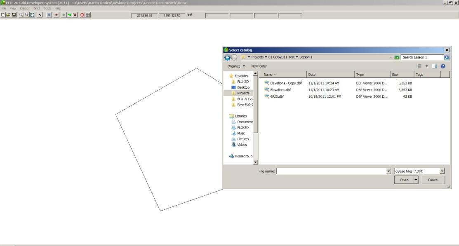Viewport: 459px width, 246px height.
Task: Expand the Organize dropdown menu
Action: (237, 66)
